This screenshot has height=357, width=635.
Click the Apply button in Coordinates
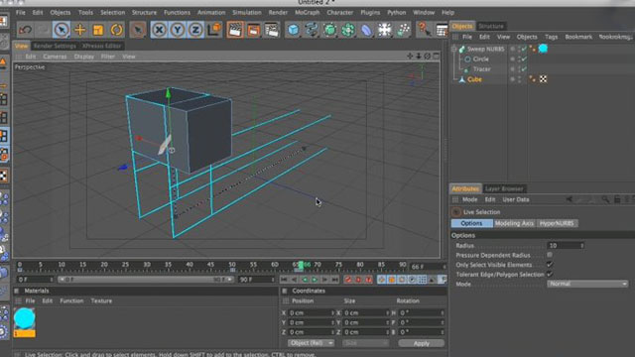(421, 343)
